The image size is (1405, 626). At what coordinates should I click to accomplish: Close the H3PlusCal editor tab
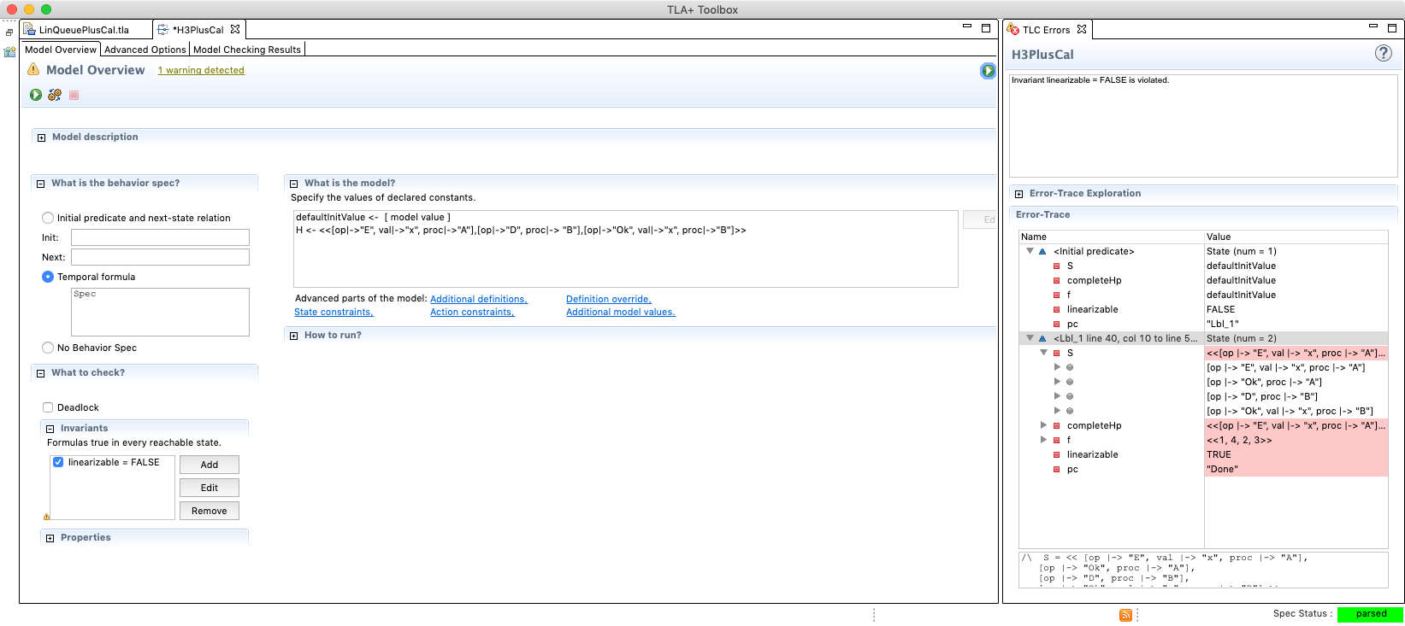pos(235,29)
